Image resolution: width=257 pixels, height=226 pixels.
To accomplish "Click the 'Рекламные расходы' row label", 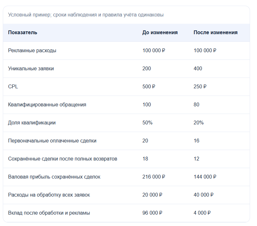I will (32, 50).
